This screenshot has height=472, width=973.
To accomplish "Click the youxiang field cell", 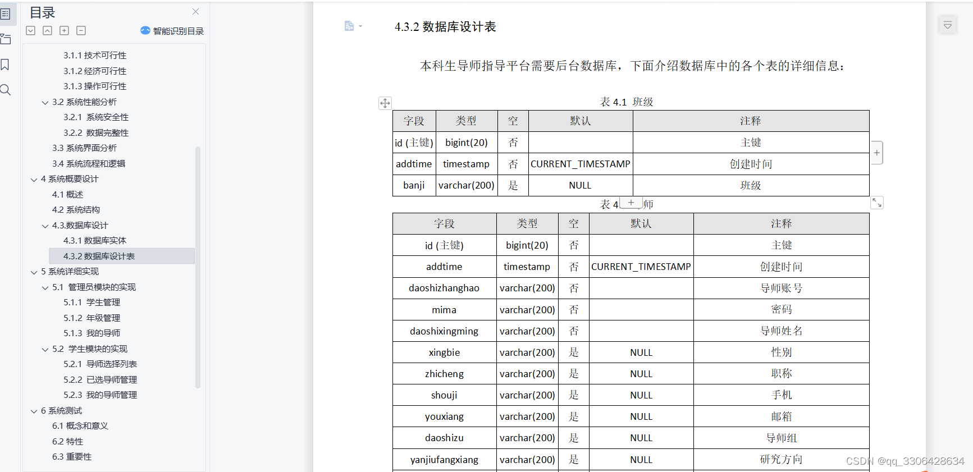I will 444,416.
